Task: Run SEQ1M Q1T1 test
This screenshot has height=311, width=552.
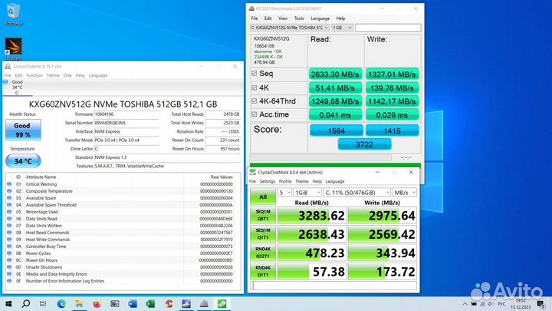Action: point(263,233)
